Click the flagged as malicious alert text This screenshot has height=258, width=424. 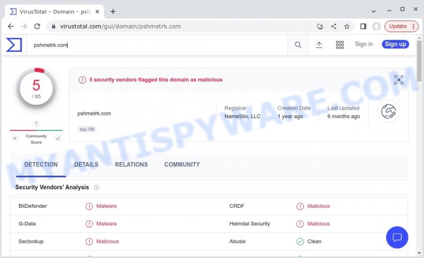[156, 80]
